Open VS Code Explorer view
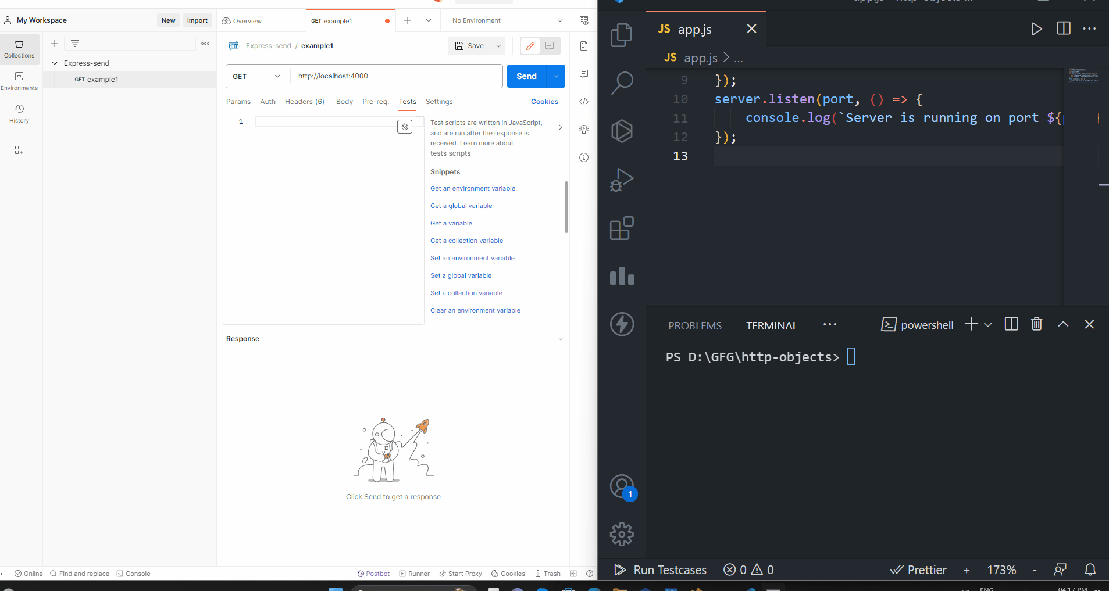 622,35
